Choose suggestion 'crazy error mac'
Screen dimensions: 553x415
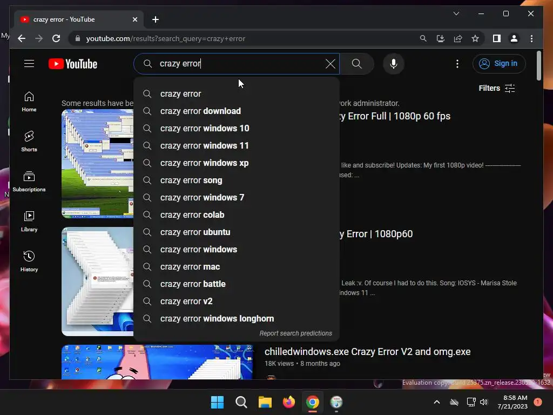(x=237, y=267)
